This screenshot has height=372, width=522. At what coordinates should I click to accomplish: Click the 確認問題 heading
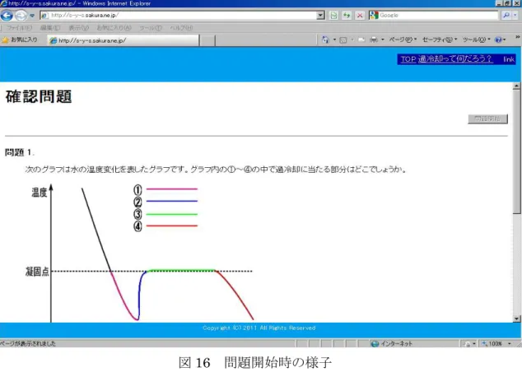39,96
